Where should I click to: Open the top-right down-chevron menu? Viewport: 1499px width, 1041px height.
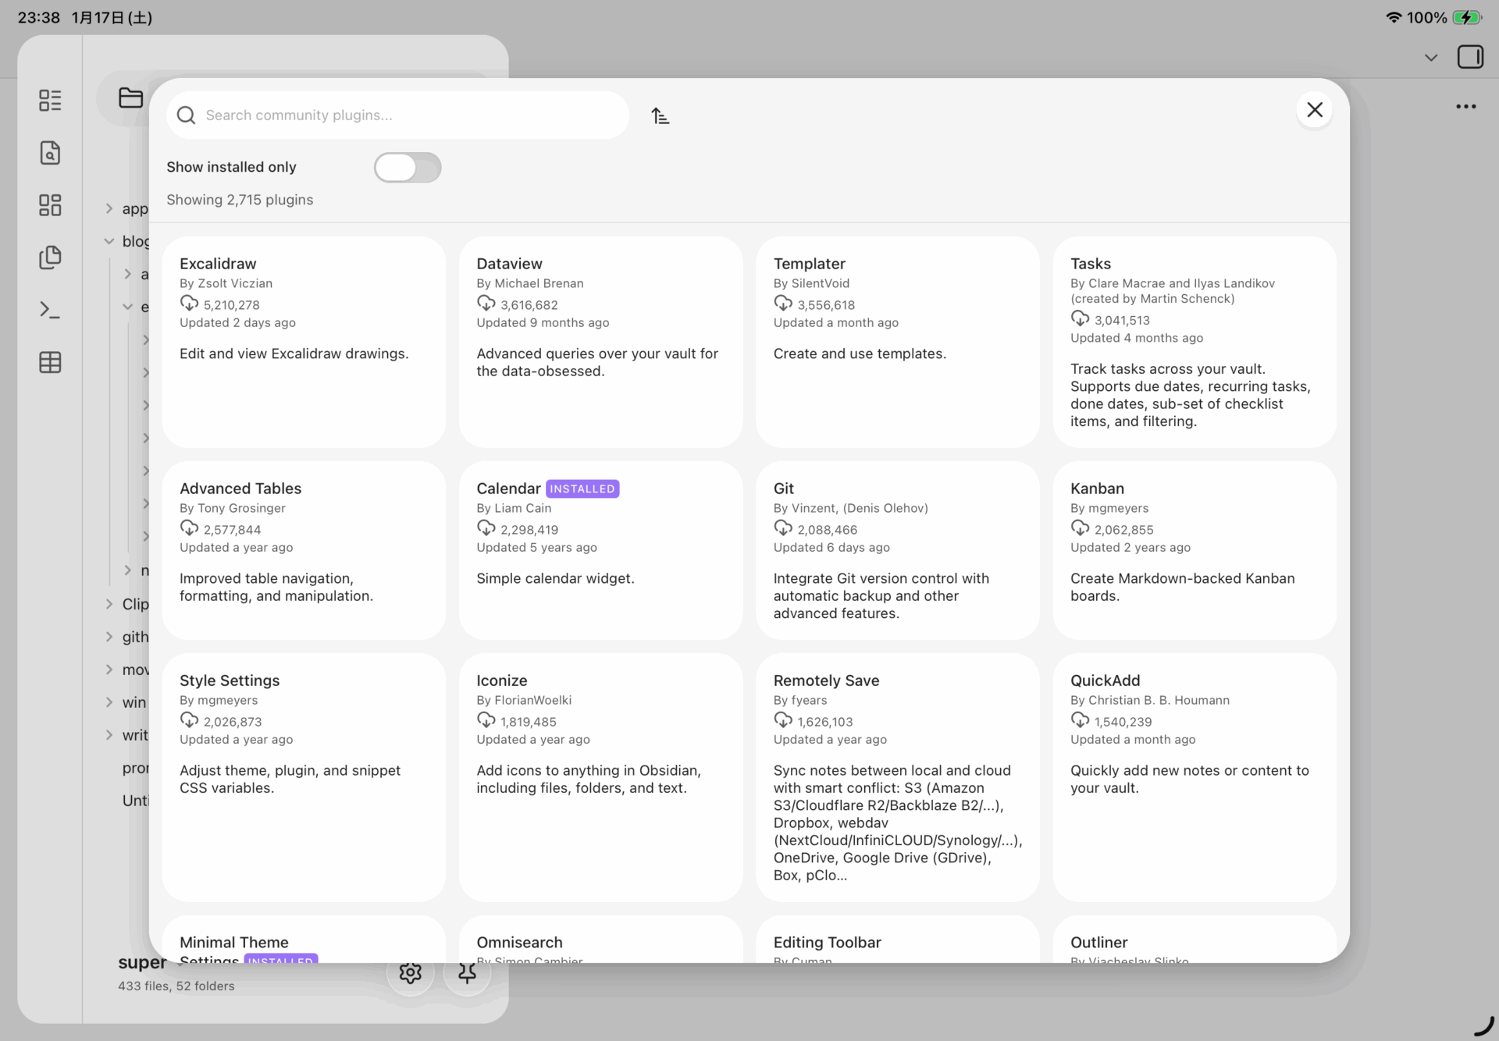1430,58
